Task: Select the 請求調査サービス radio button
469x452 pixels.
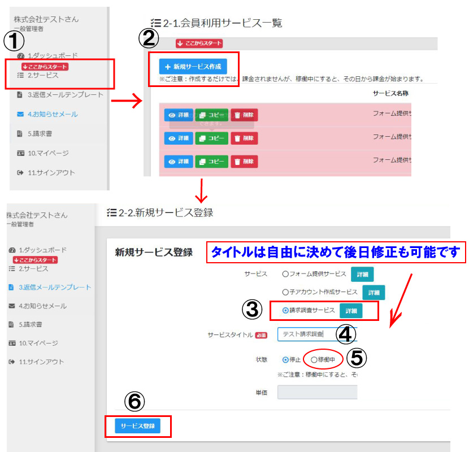Action: pos(285,311)
